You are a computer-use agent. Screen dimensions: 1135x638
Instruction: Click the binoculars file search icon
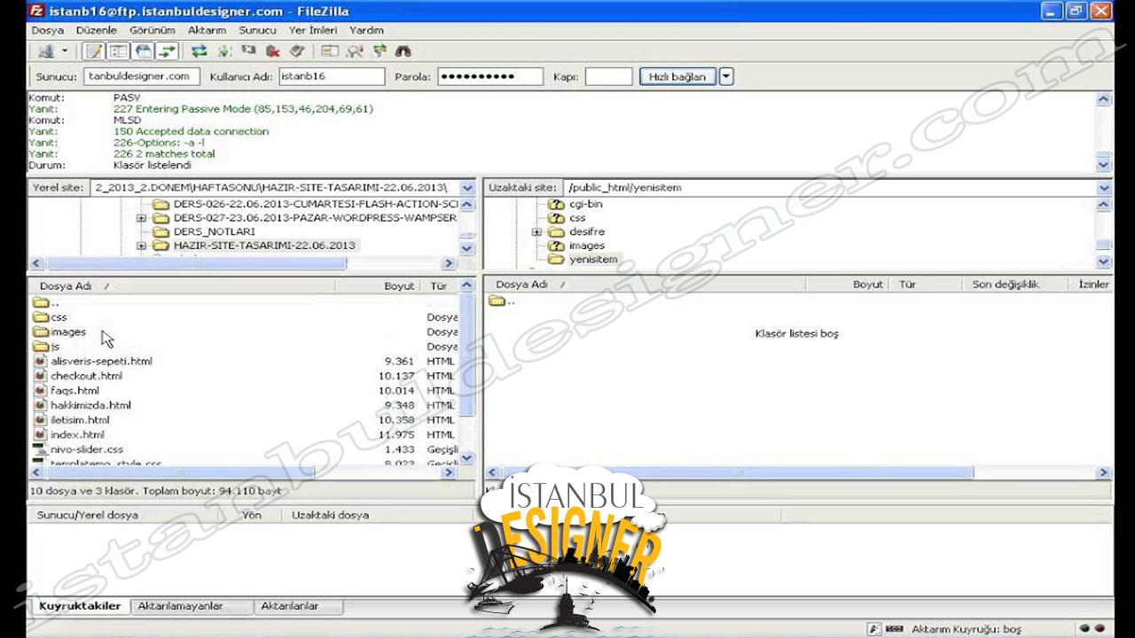tap(403, 51)
